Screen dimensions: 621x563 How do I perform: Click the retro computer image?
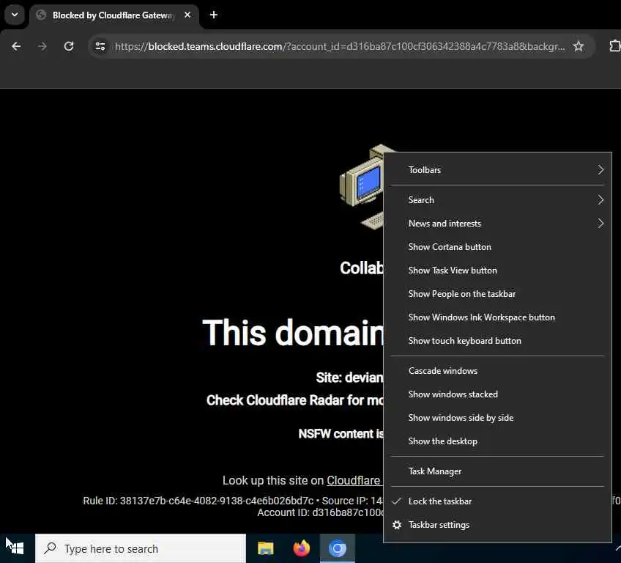(362, 186)
